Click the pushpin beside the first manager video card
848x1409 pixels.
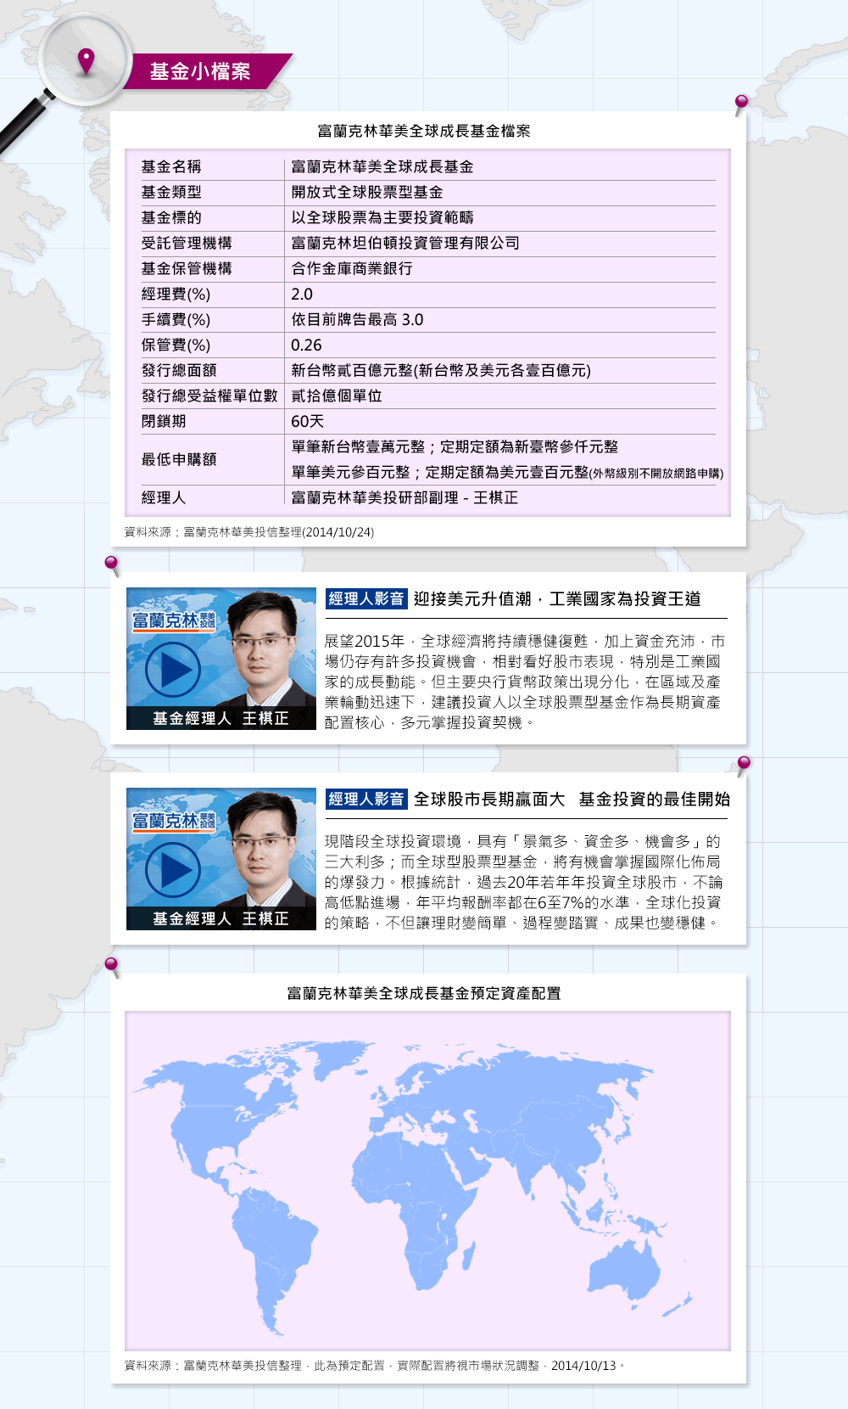tap(111, 564)
